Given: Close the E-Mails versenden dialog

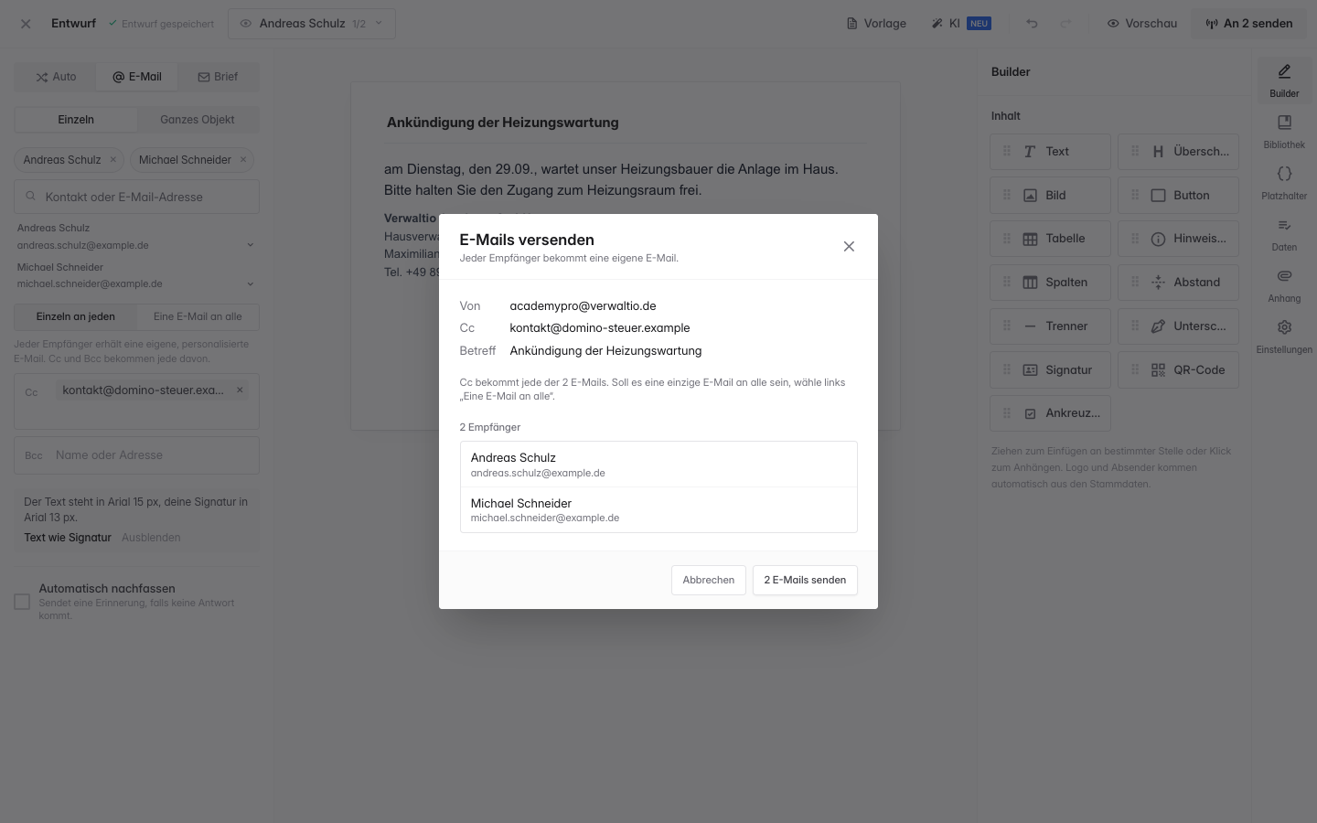Looking at the screenshot, I should tap(849, 246).
